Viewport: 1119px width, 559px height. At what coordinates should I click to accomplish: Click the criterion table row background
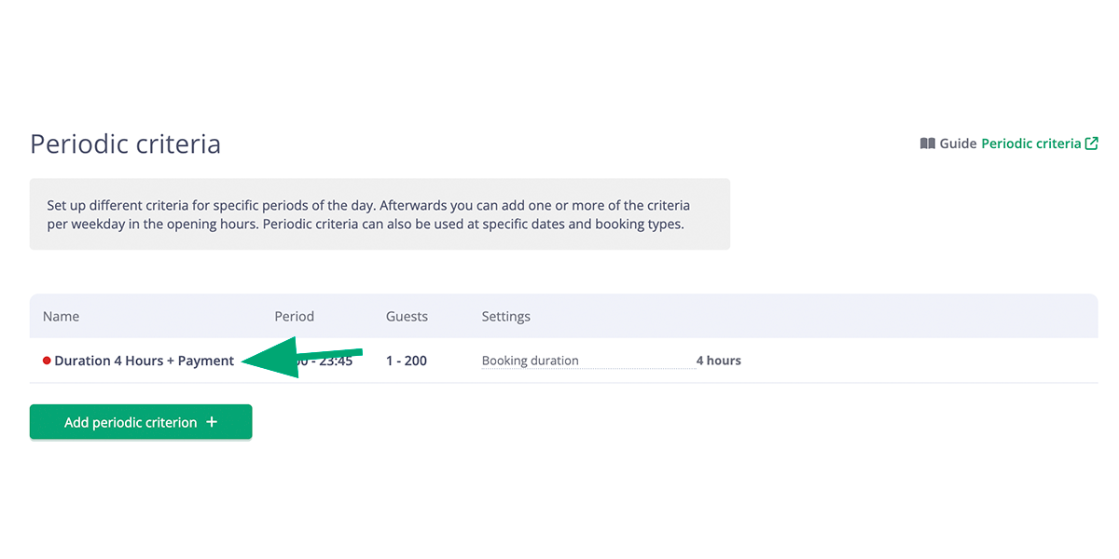click(886, 361)
